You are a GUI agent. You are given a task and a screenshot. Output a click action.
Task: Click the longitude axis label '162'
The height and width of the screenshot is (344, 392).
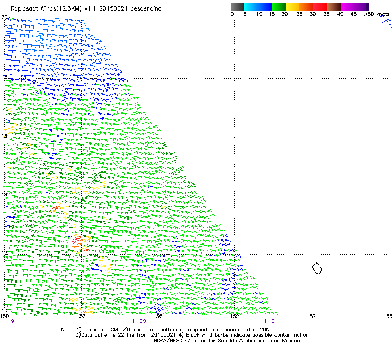click(311, 316)
